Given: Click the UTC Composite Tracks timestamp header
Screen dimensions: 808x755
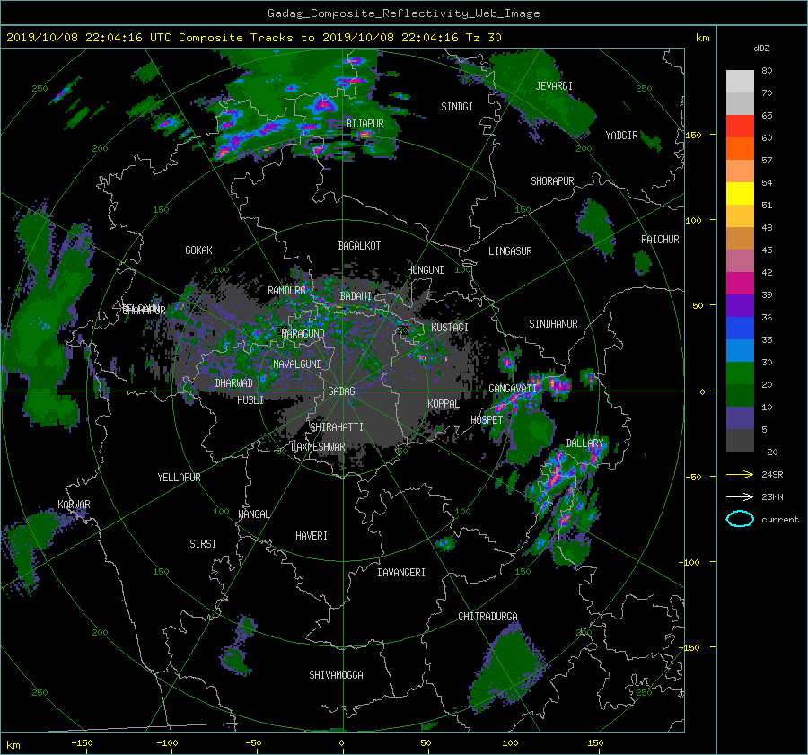Looking at the screenshot, I should 253,38.
